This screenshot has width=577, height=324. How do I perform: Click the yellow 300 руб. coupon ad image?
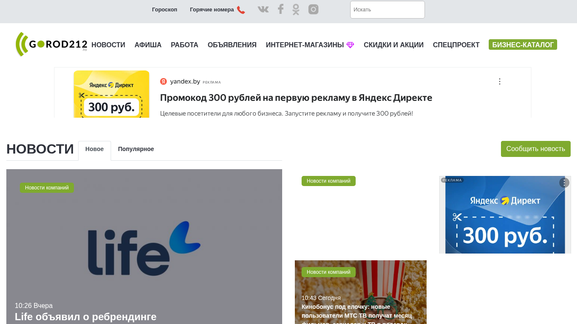coord(112,94)
